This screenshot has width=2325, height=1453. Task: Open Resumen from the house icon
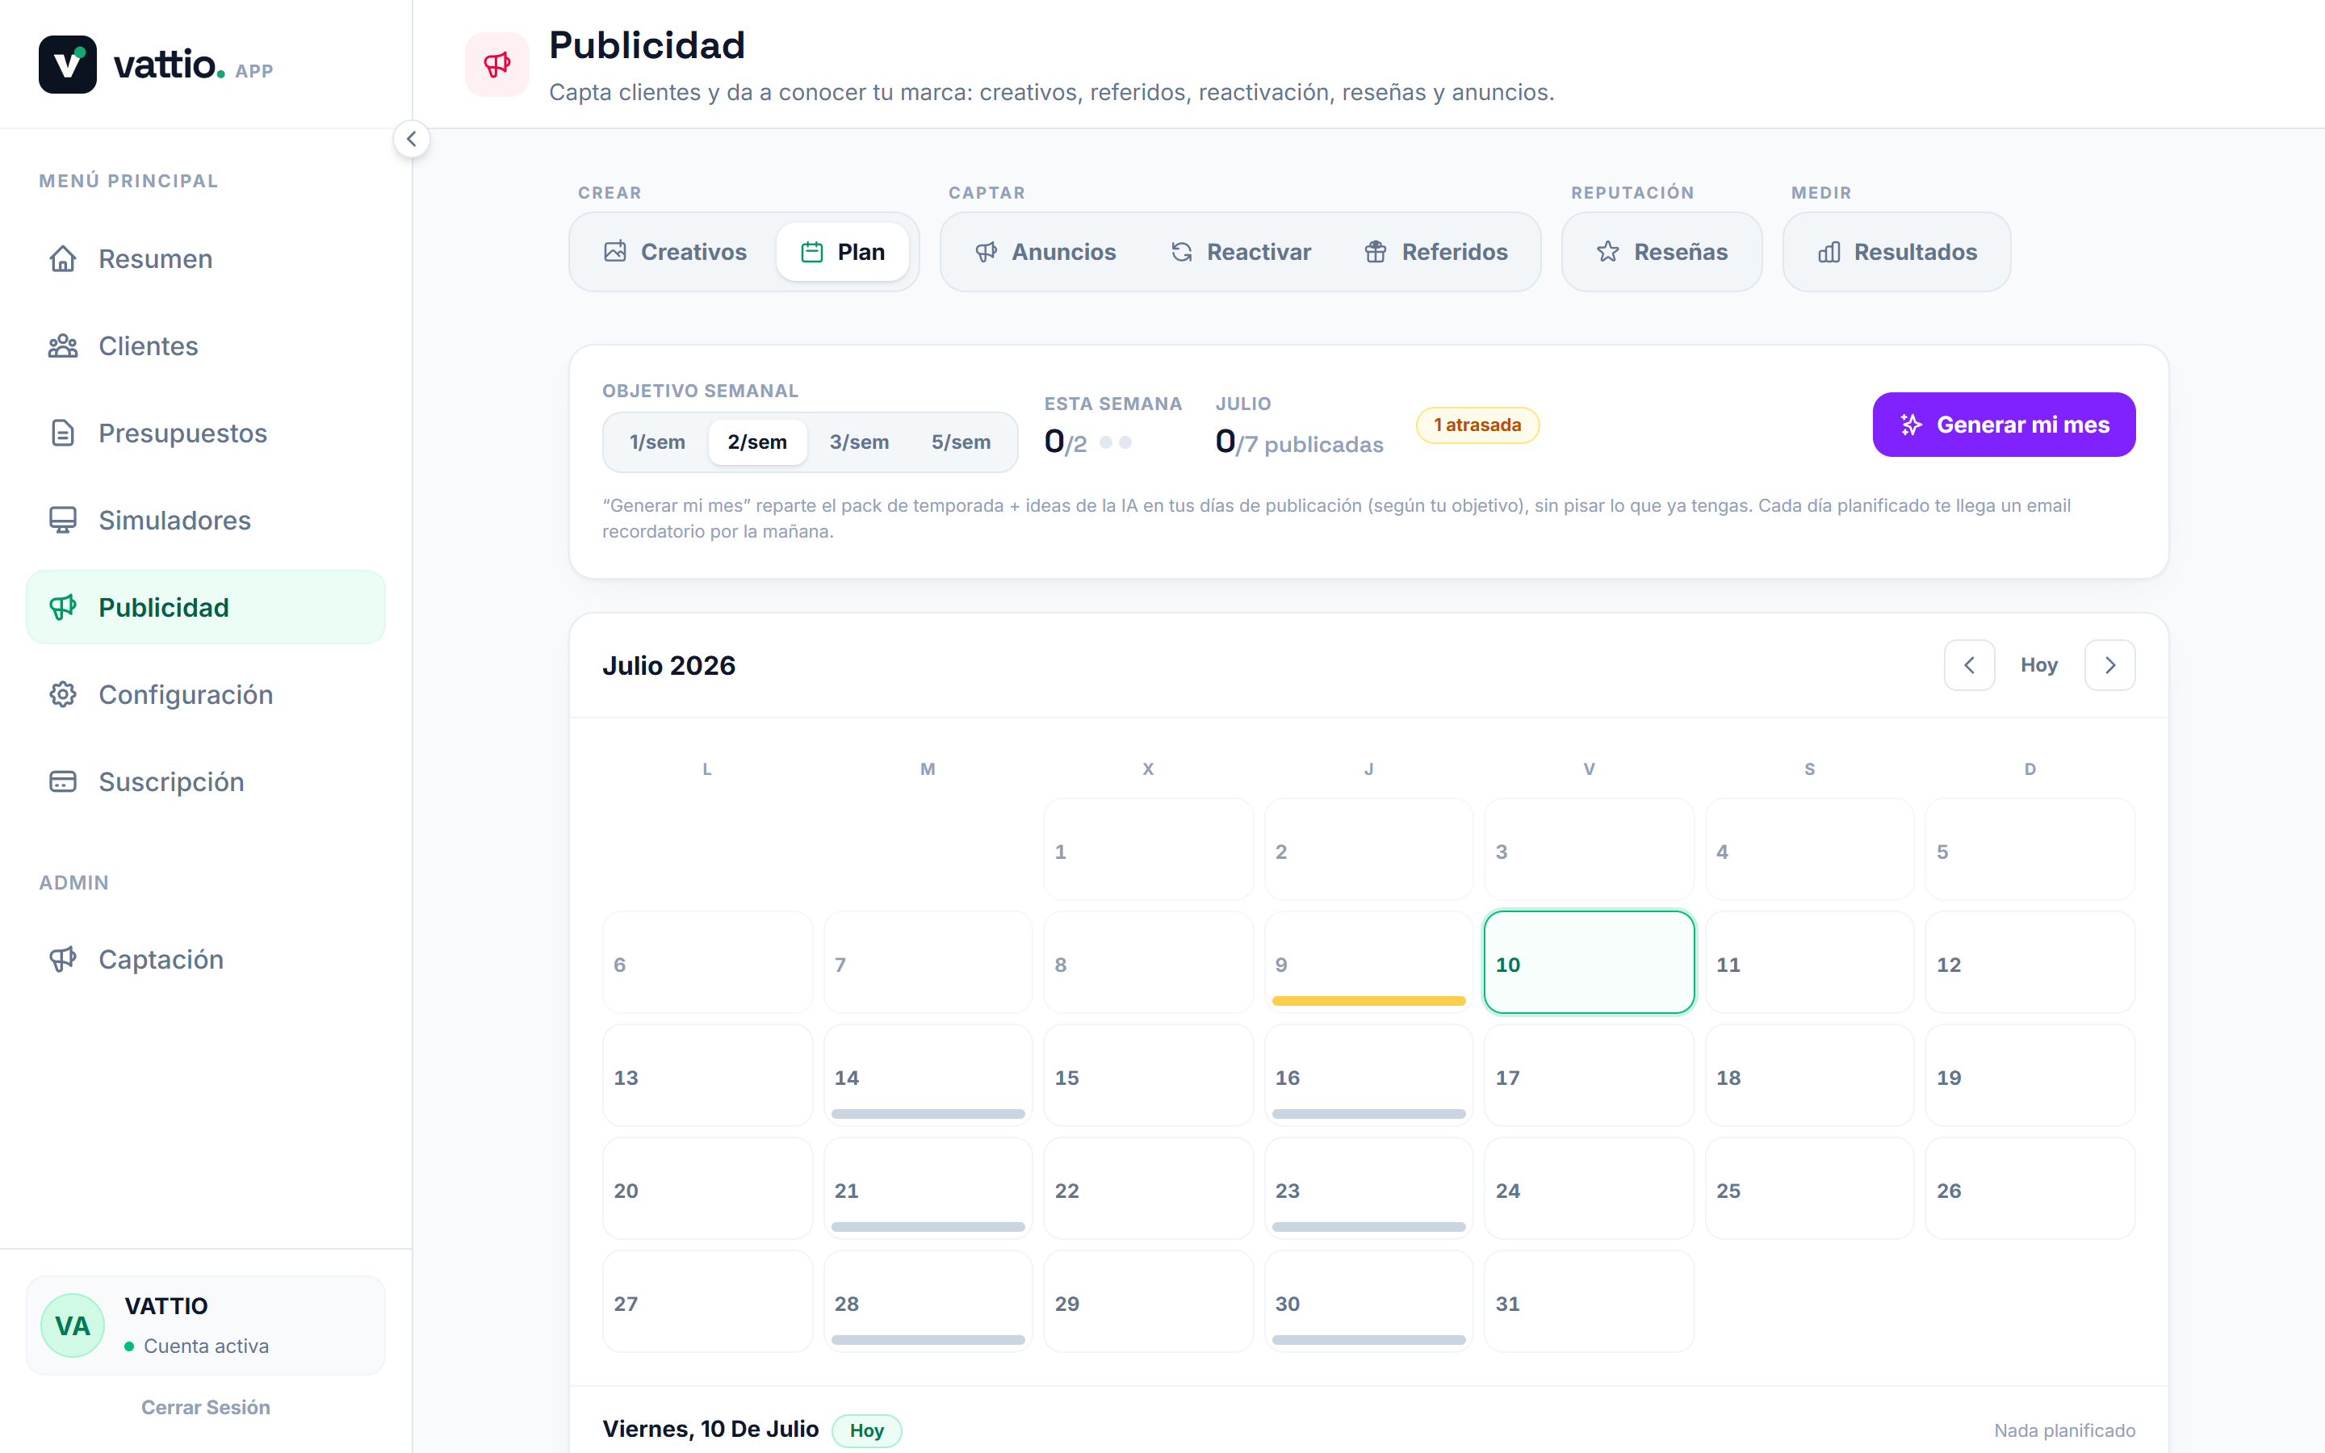click(62, 258)
